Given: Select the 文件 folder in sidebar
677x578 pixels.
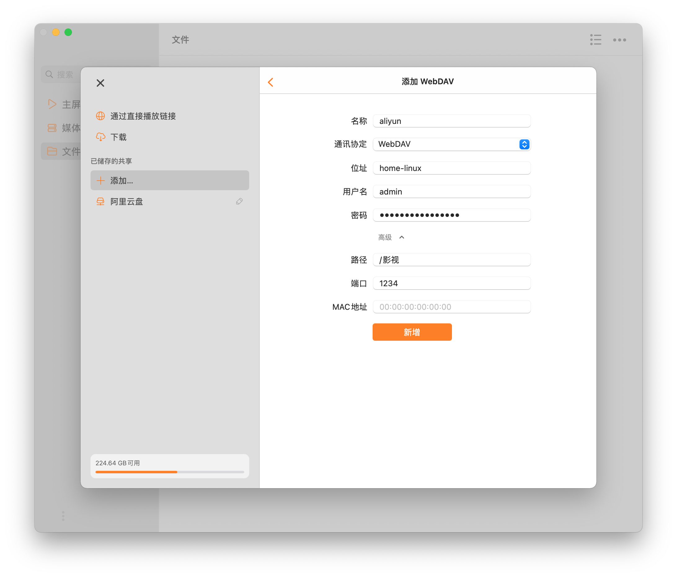Looking at the screenshot, I should coord(52,151).
